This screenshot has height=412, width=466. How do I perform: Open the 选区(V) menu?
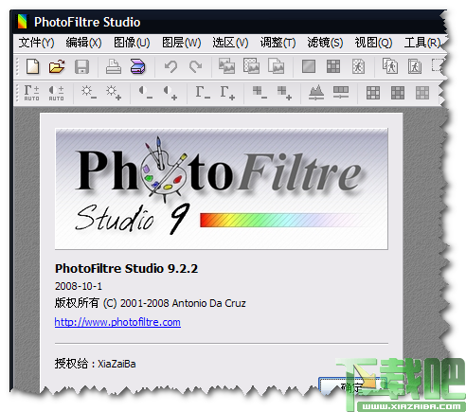(x=230, y=43)
